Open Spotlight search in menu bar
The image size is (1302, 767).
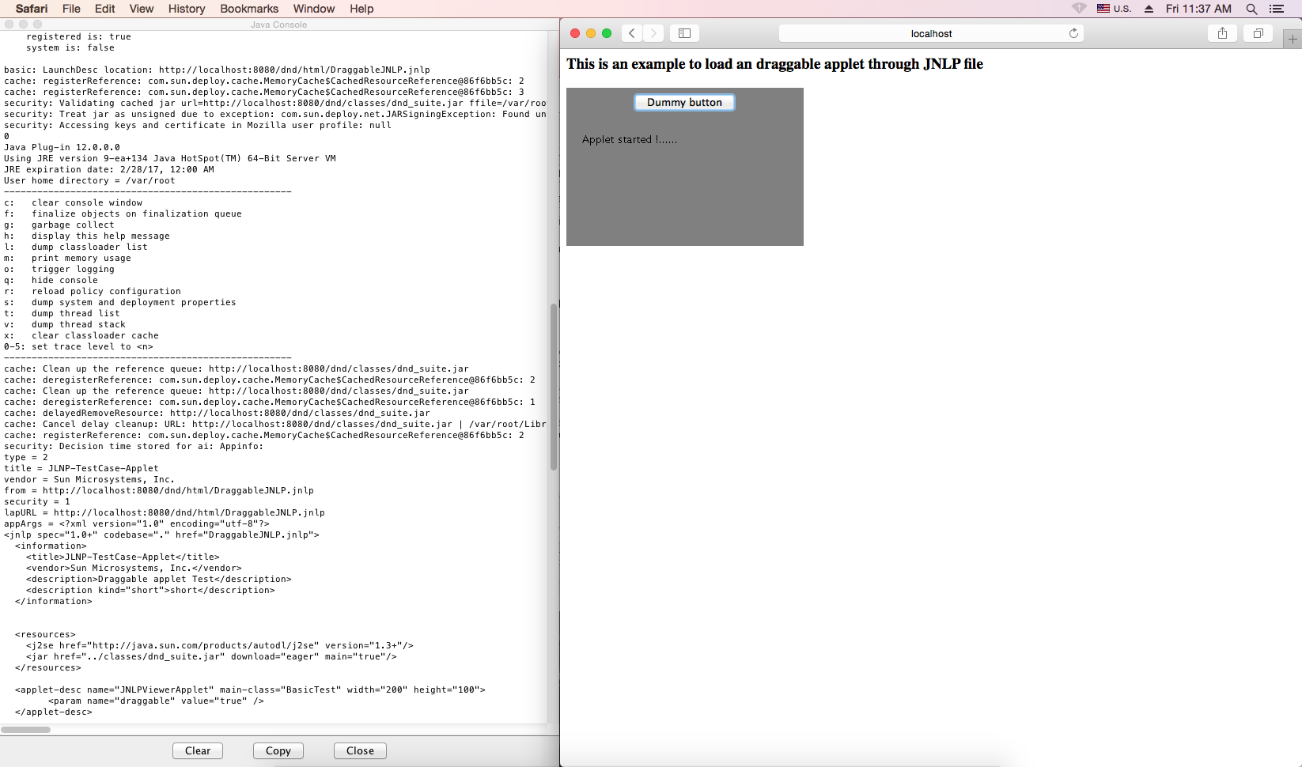tap(1251, 9)
